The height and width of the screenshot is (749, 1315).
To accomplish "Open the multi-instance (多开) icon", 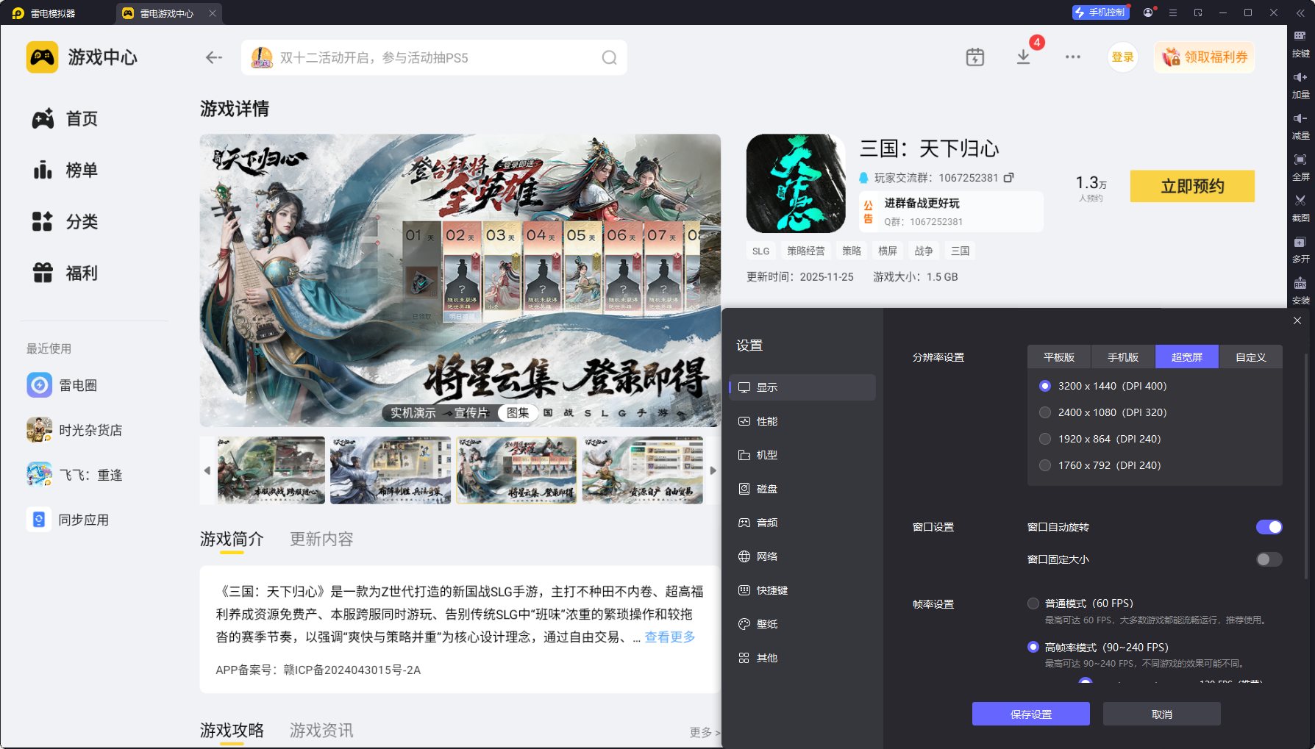I will (x=1300, y=243).
